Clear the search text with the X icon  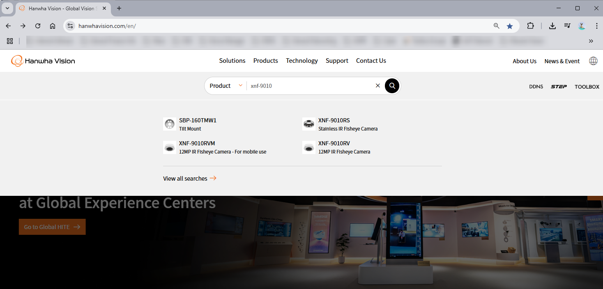378,86
